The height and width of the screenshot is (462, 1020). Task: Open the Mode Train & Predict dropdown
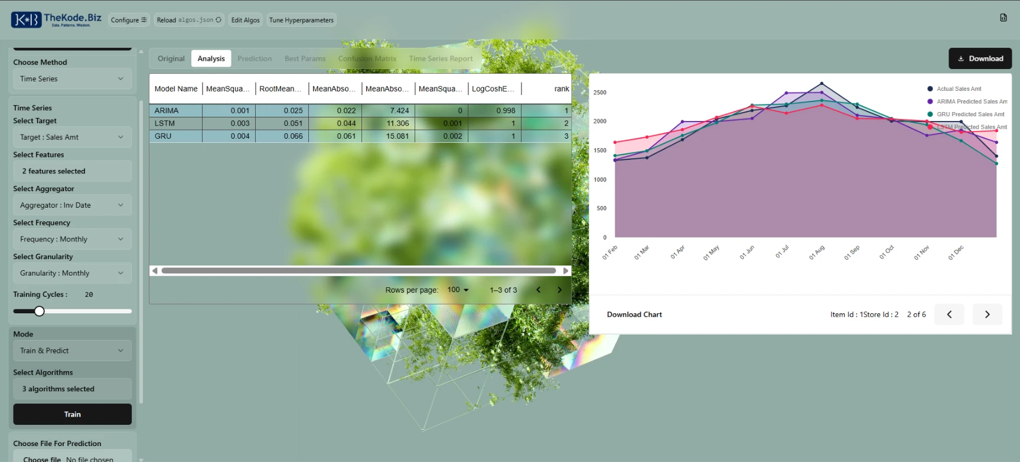(x=72, y=351)
